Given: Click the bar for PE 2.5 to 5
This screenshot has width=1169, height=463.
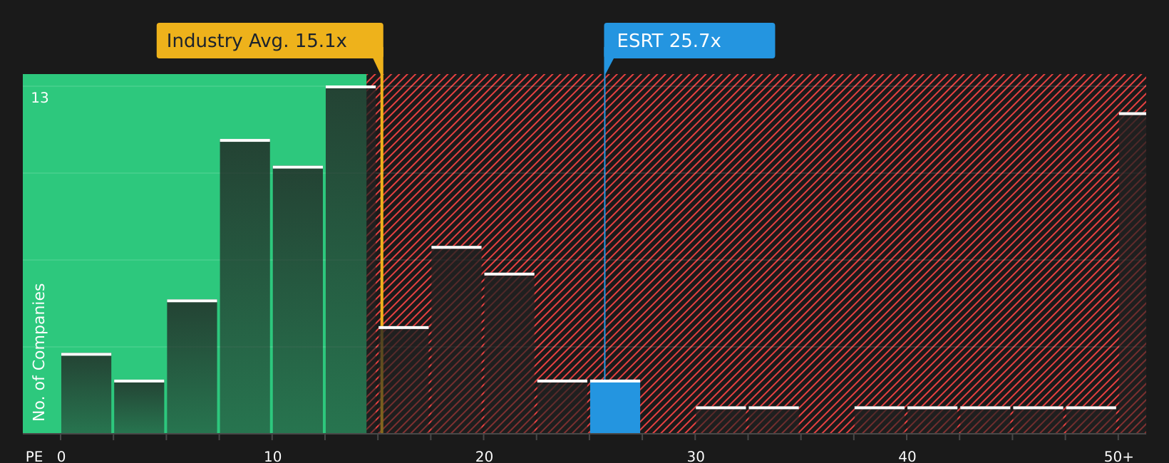Looking at the screenshot, I should (x=139, y=407).
